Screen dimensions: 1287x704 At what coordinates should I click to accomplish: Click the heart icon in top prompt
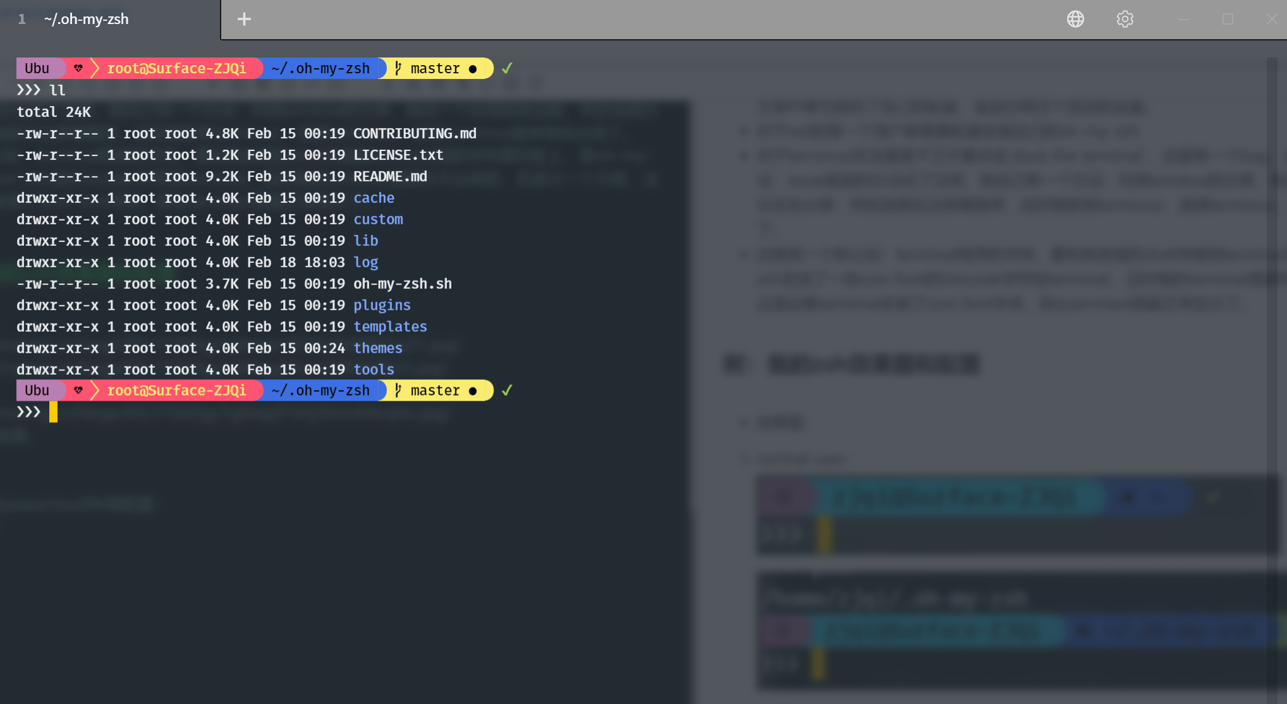[78, 68]
